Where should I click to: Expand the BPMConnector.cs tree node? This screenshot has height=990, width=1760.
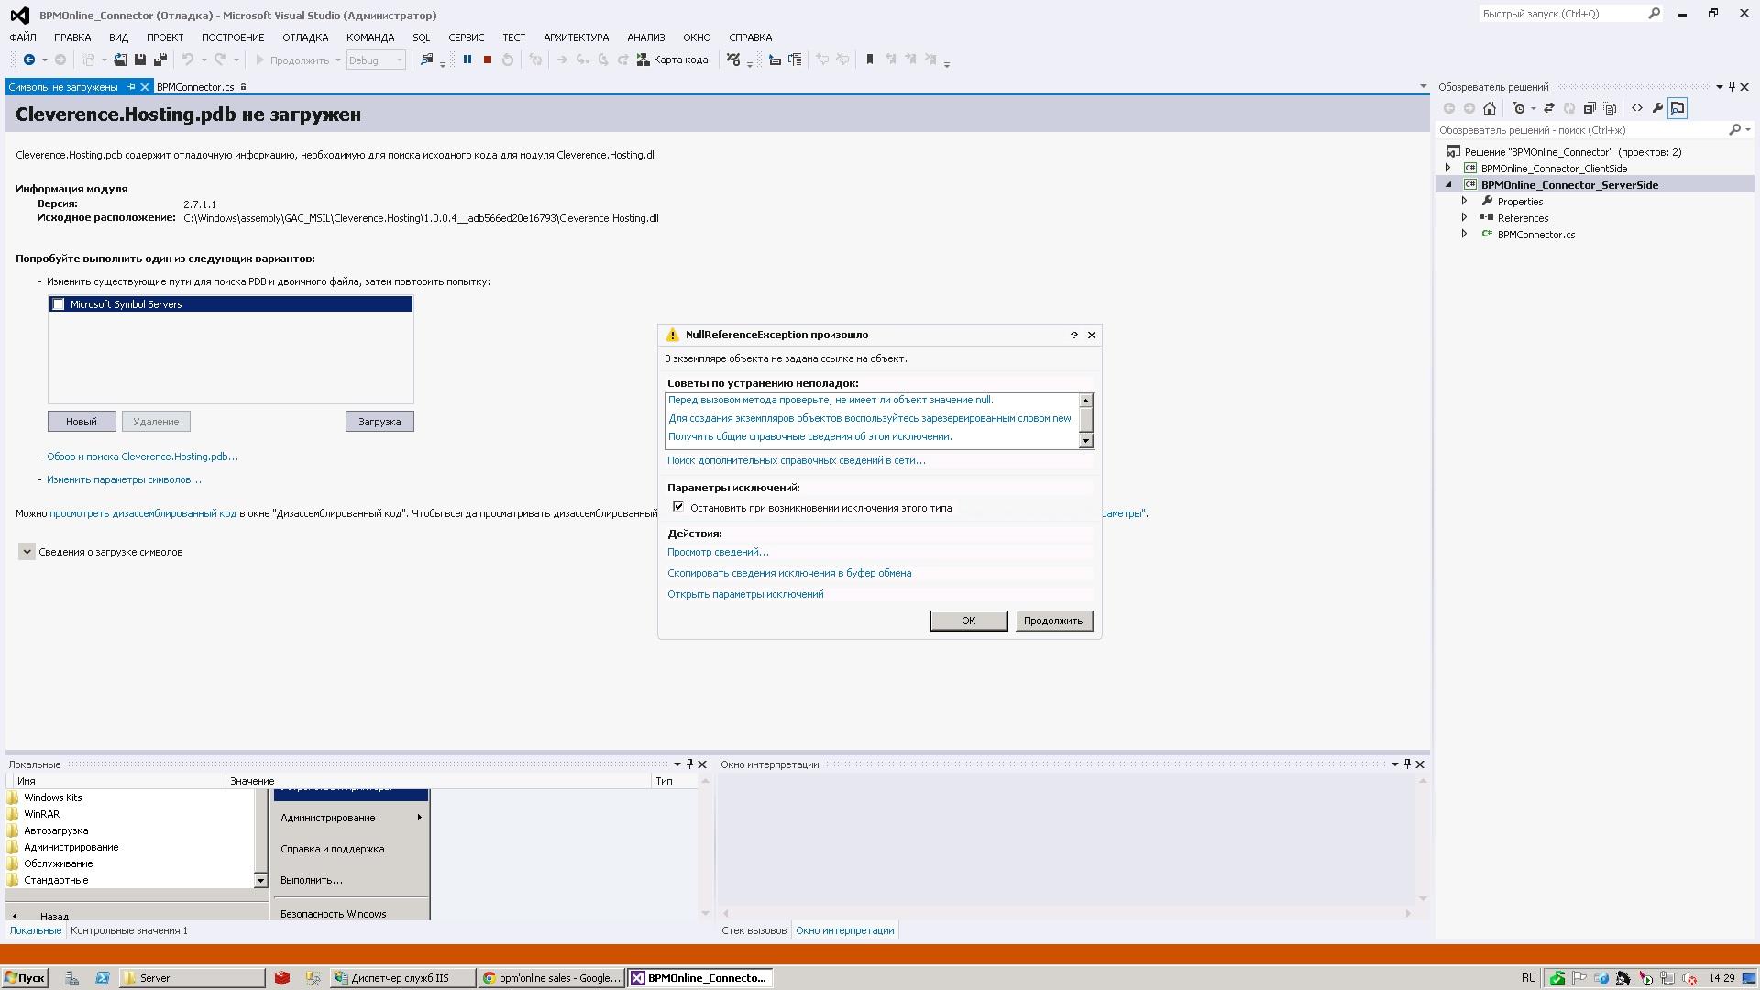[x=1465, y=235]
